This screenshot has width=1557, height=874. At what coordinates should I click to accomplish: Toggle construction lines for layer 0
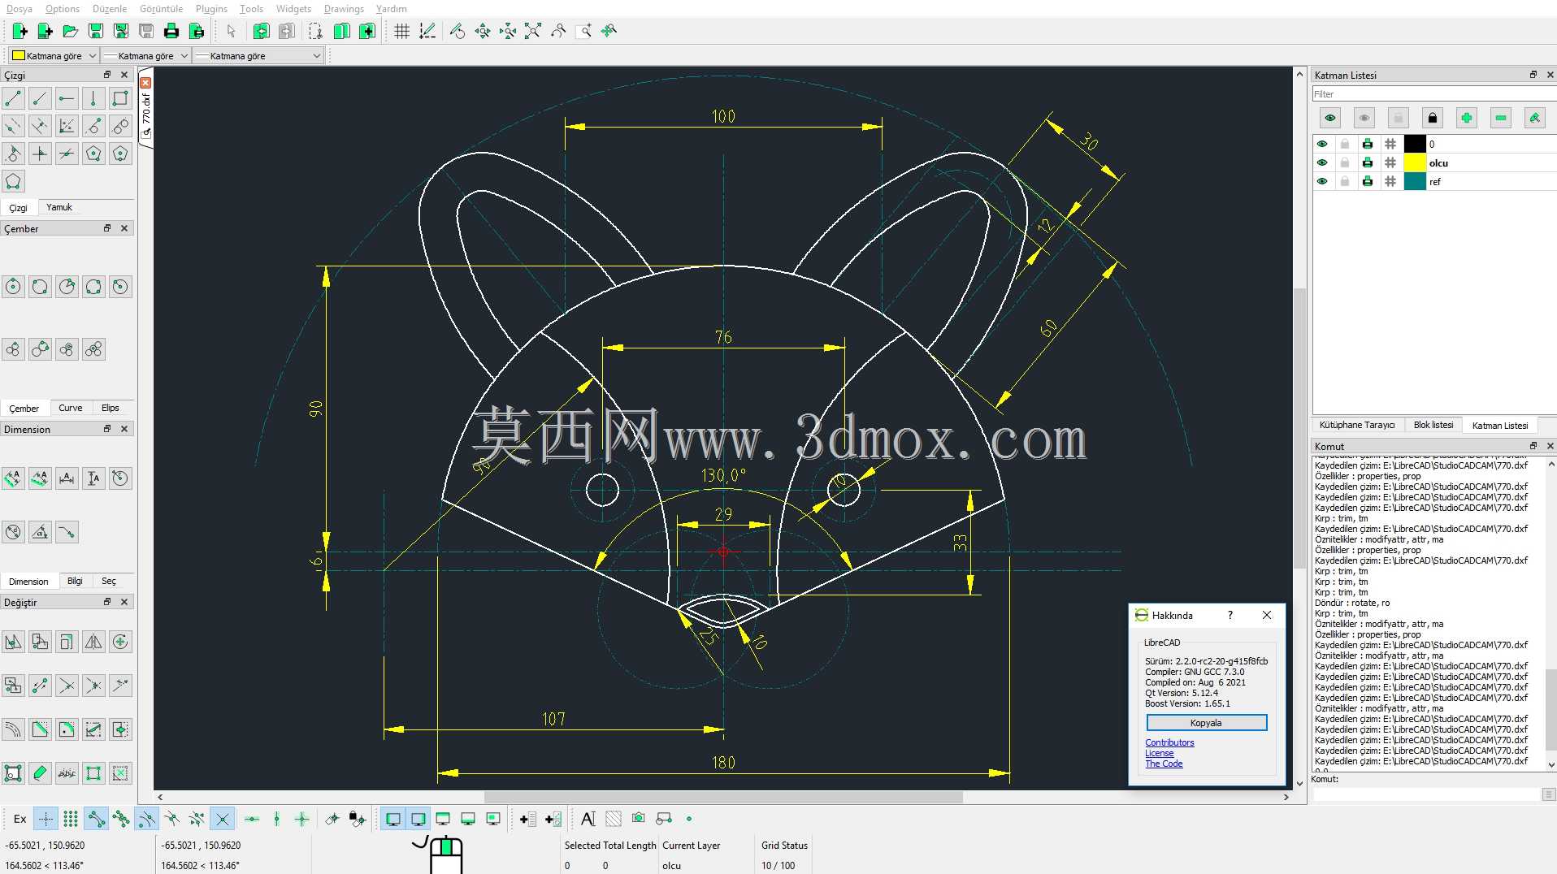click(x=1390, y=144)
